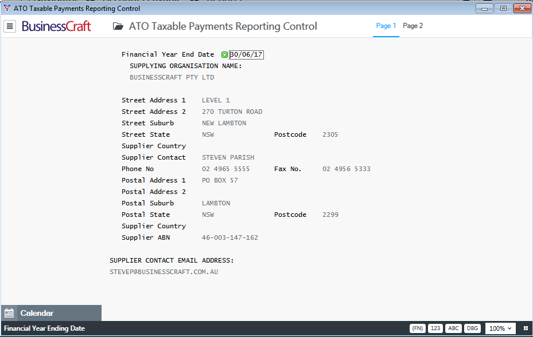The height and width of the screenshot is (337, 533).
Task: Click the street postcode value 2305
Action: (330, 134)
